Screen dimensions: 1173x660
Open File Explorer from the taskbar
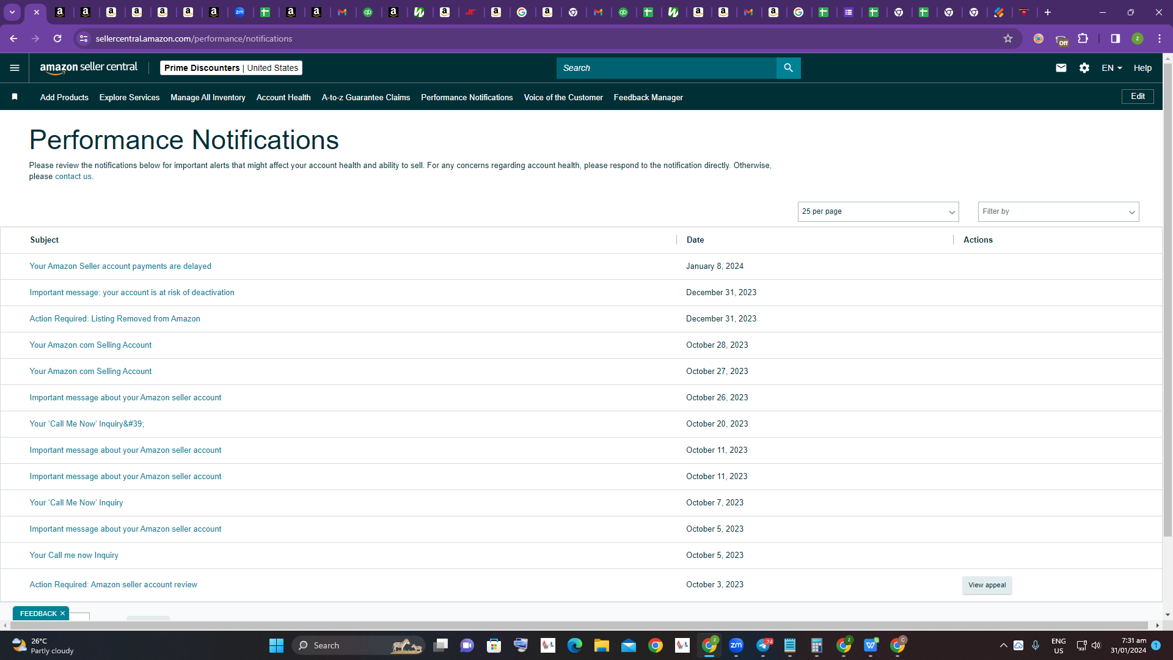(x=602, y=645)
